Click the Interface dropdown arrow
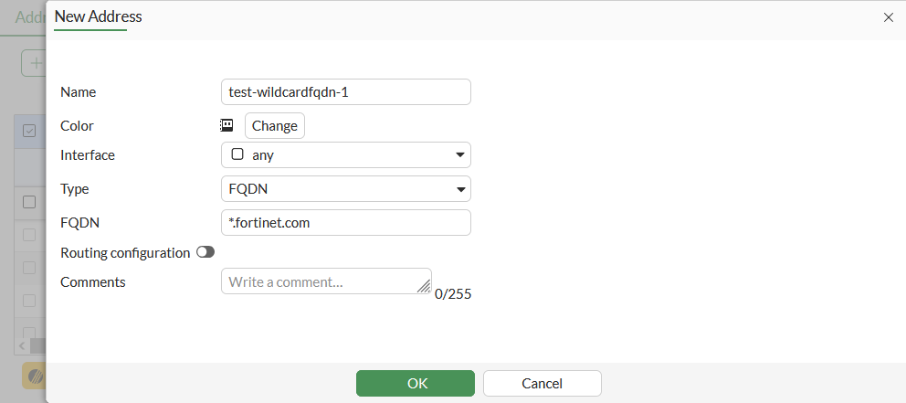The height and width of the screenshot is (403, 906). [460, 155]
